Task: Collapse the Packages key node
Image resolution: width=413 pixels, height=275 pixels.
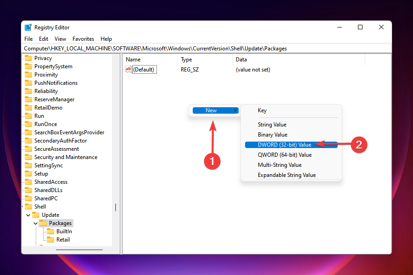Action: click(x=36, y=223)
